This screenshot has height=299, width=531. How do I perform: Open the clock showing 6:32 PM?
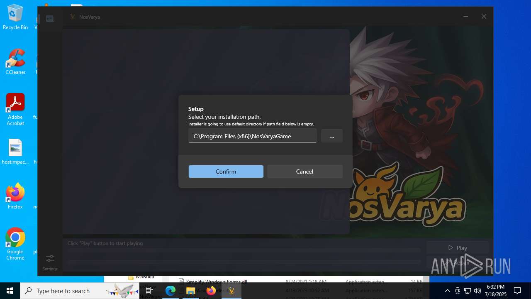point(496,291)
